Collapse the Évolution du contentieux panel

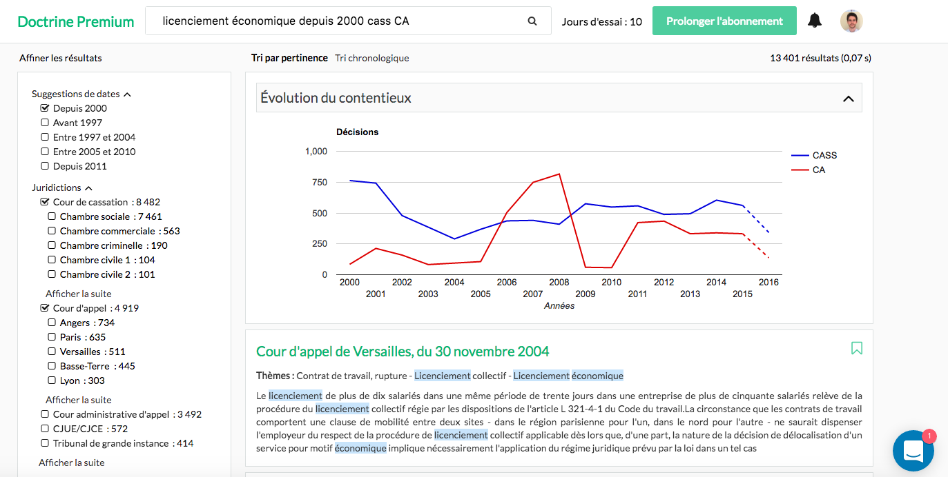(x=849, y=99)
